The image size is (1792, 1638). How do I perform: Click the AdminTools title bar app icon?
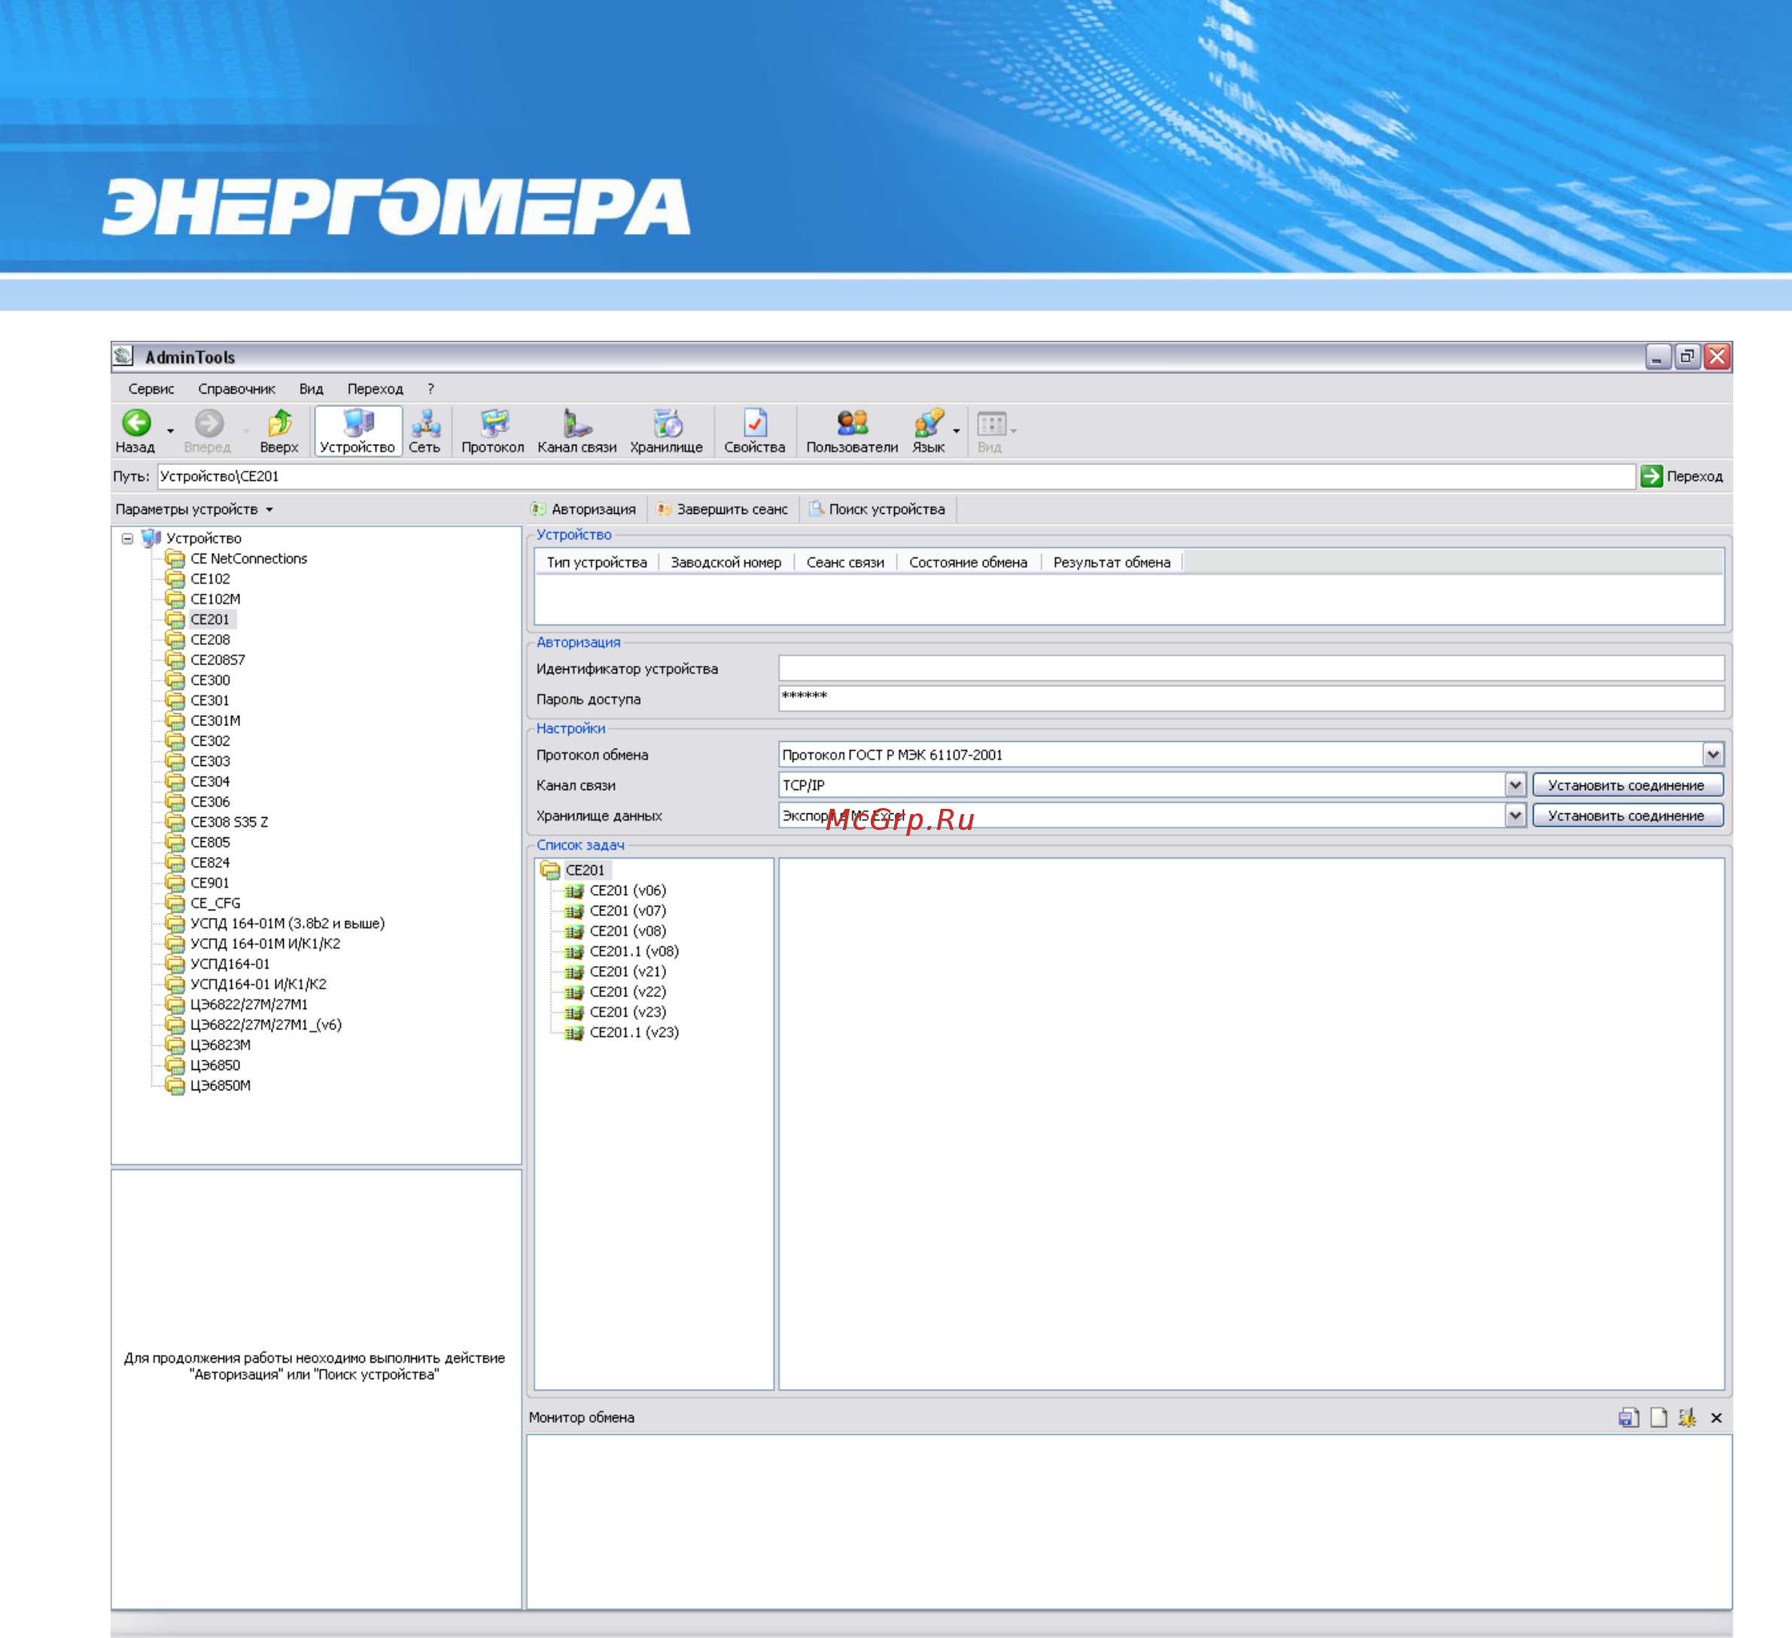pyautogui.click(x=123, y=357)
